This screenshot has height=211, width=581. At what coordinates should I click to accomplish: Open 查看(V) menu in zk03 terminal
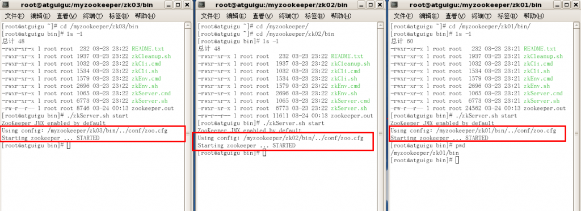[x=66, y=16]
